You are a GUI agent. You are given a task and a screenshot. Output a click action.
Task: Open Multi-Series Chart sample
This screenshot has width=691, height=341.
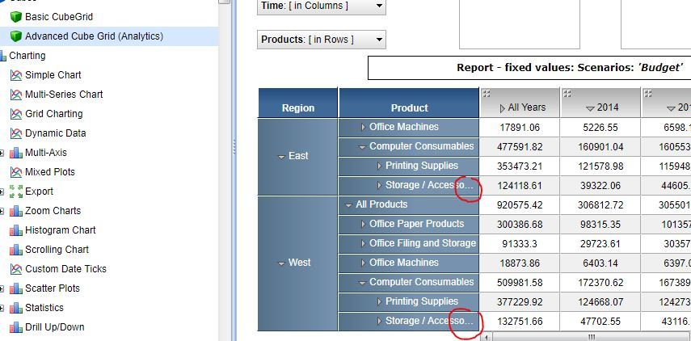64,95
